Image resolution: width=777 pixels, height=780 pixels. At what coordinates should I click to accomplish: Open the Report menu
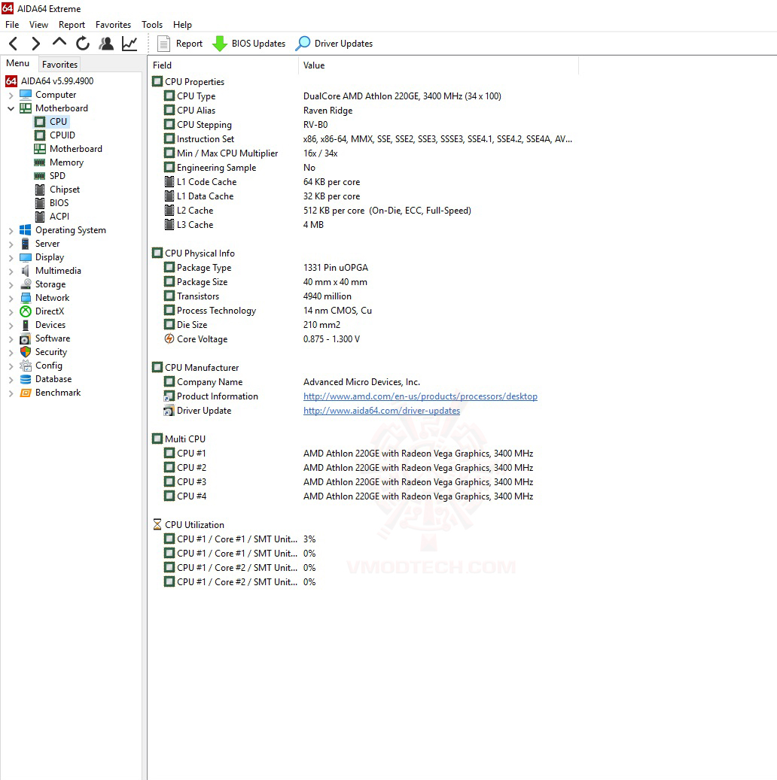coord(72,24)
